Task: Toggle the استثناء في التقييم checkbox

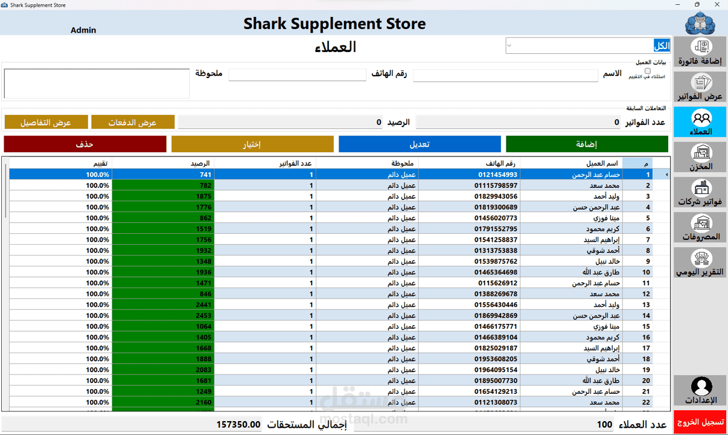Action: click(x=647, y=71)
